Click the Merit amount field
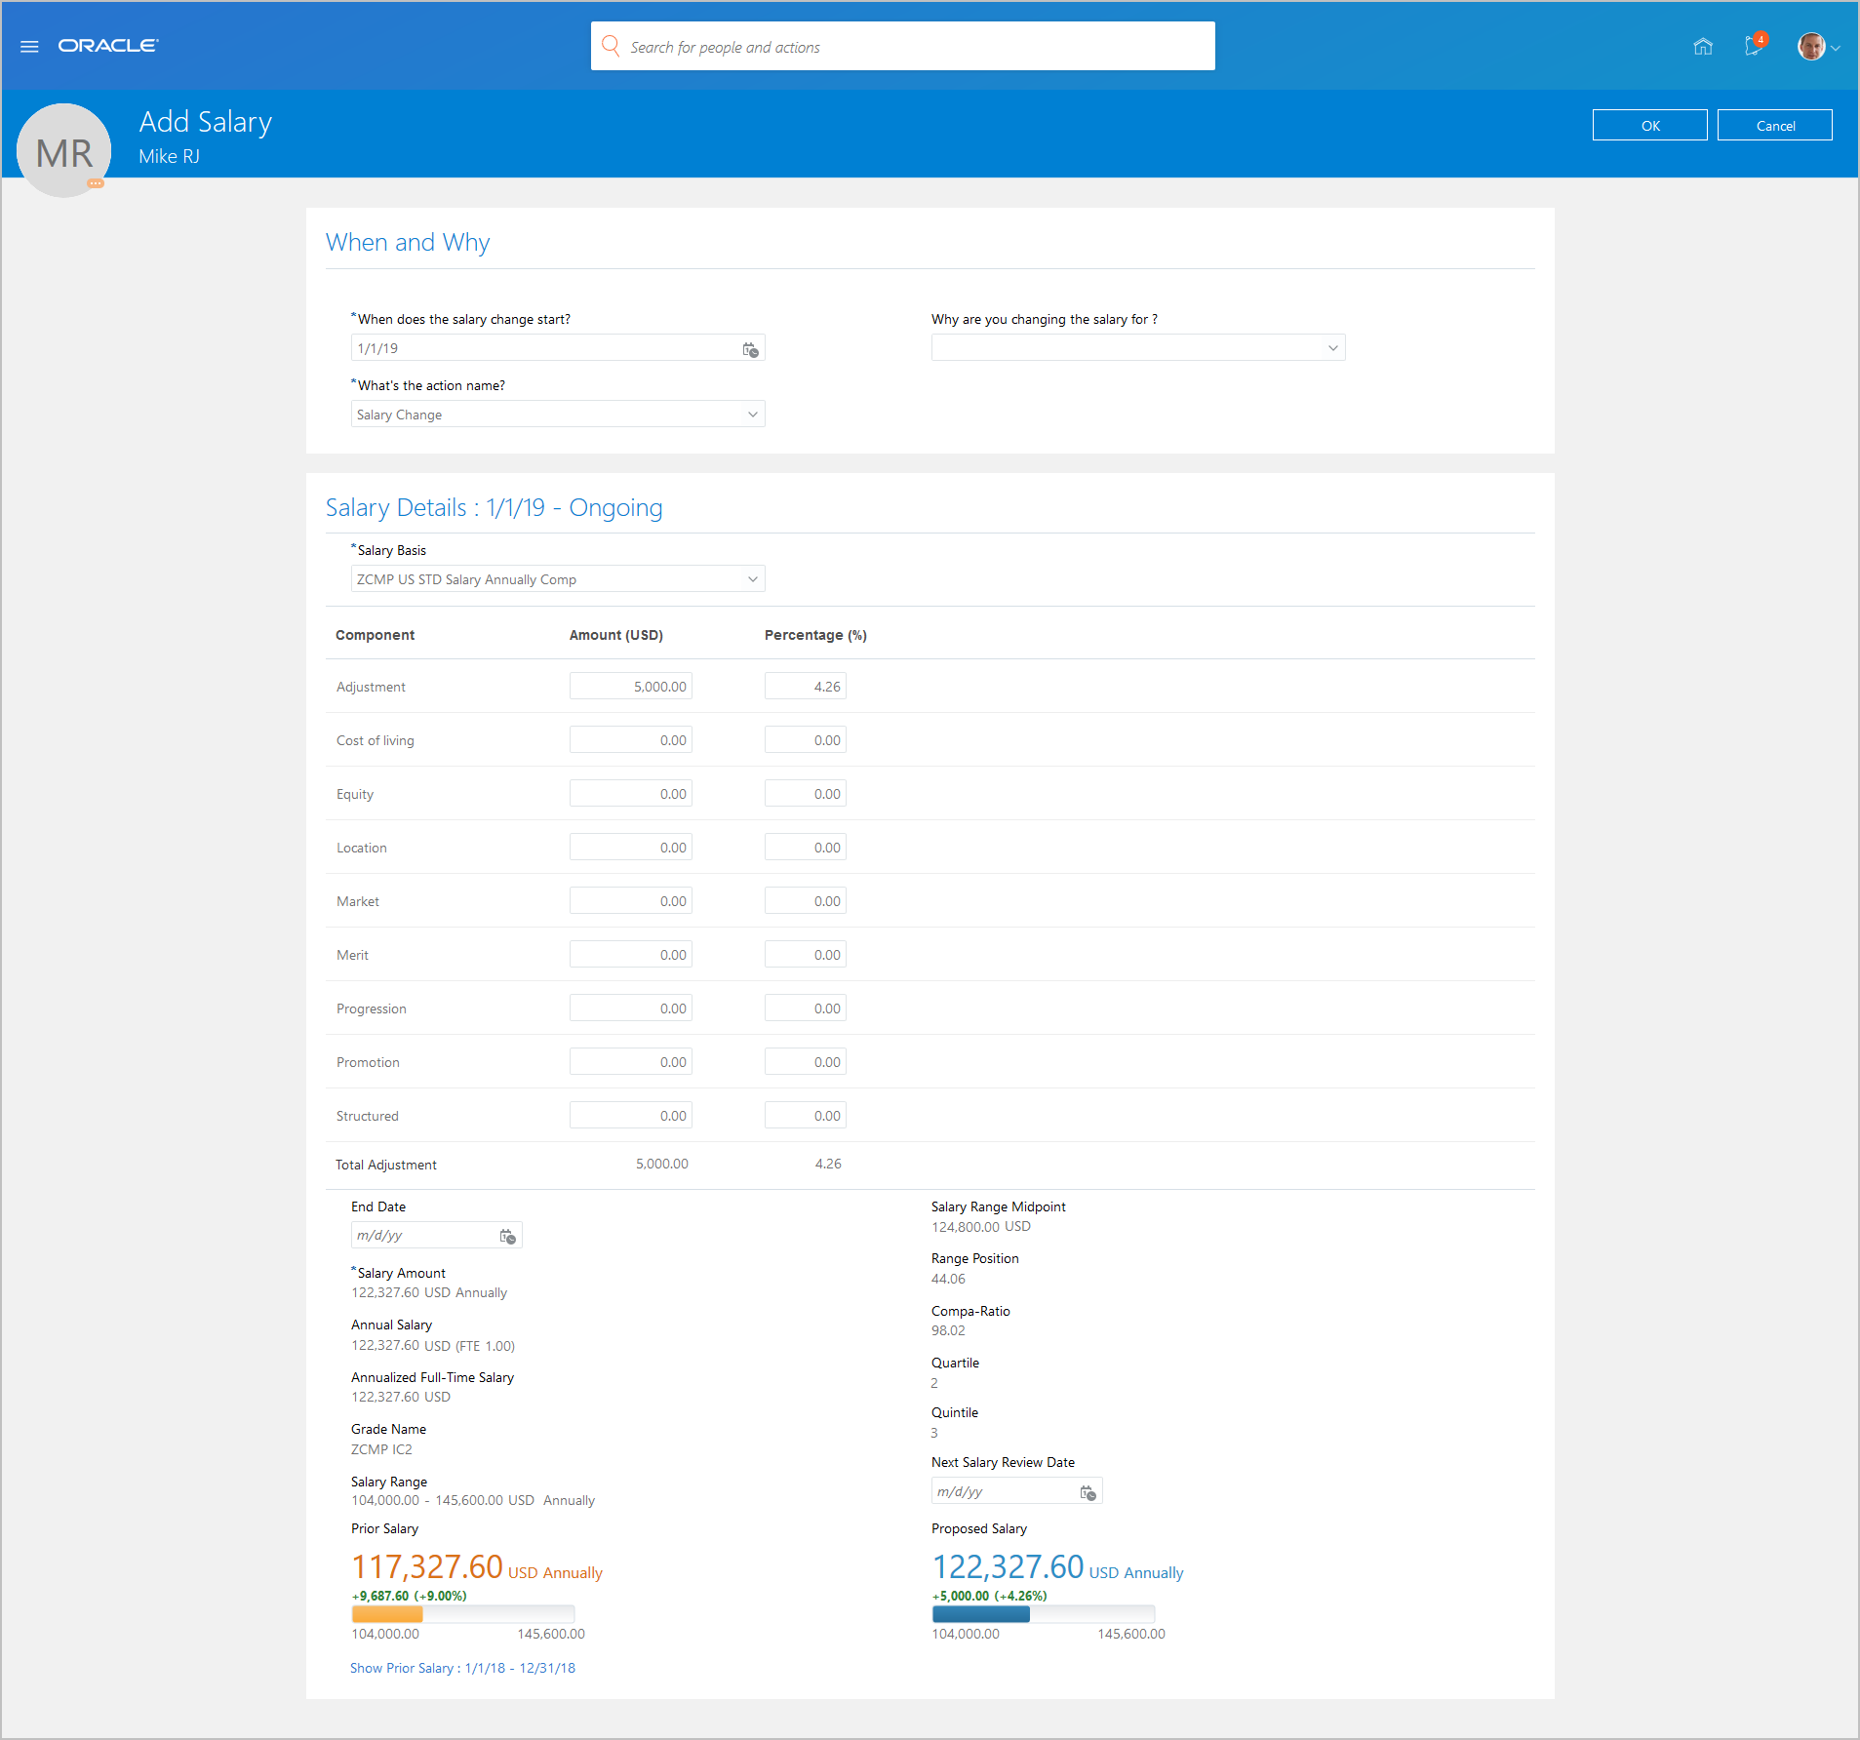Viewport: 1860px width, 1740px height. [x=631, y=955]
